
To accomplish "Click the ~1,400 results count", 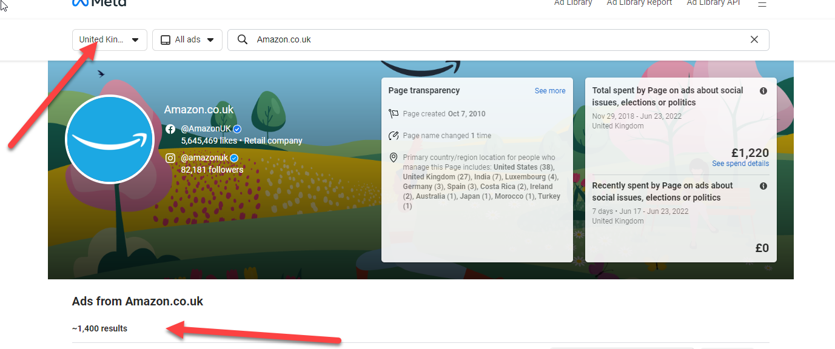I will (x=100, y=328).
